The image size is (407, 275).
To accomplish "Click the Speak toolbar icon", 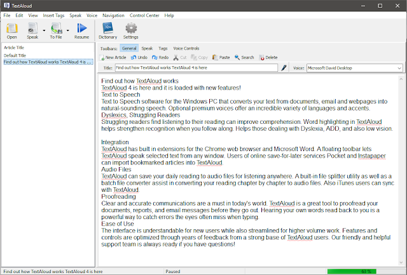I will (32, 30).
